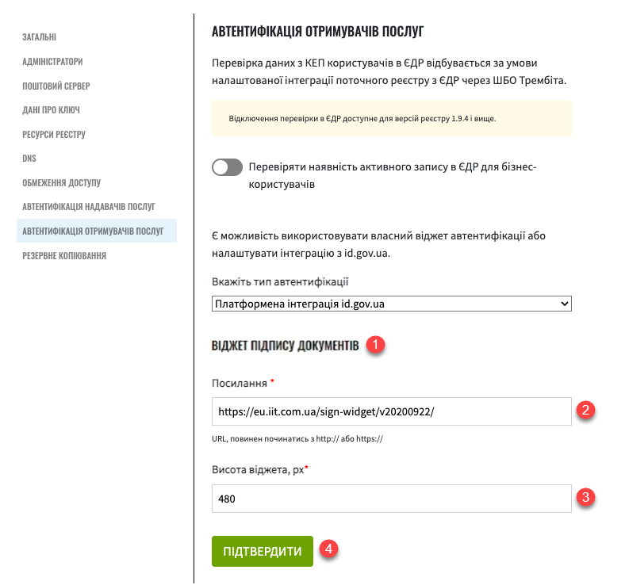
Task: Go to the Адміністратори section
Action: 52,61
